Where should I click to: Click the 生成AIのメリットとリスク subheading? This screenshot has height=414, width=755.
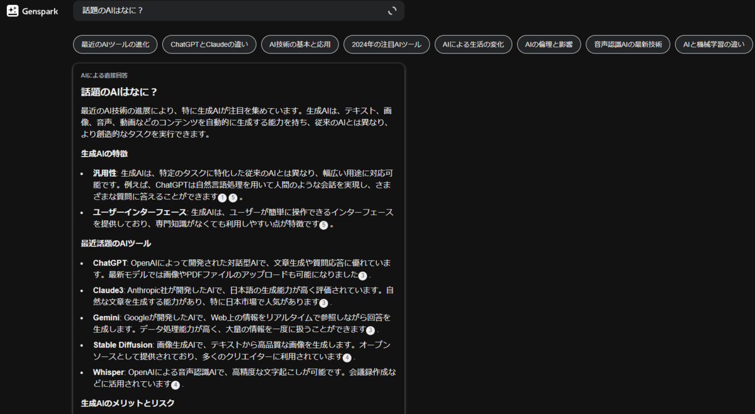click(x=128, y=403)
